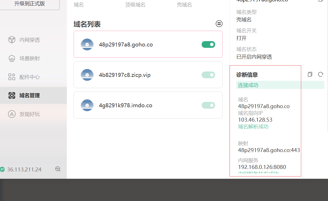The image size is (328, 201).
Task: Click the internal service 192.168.0.126:8080
Action: [262, 167]
